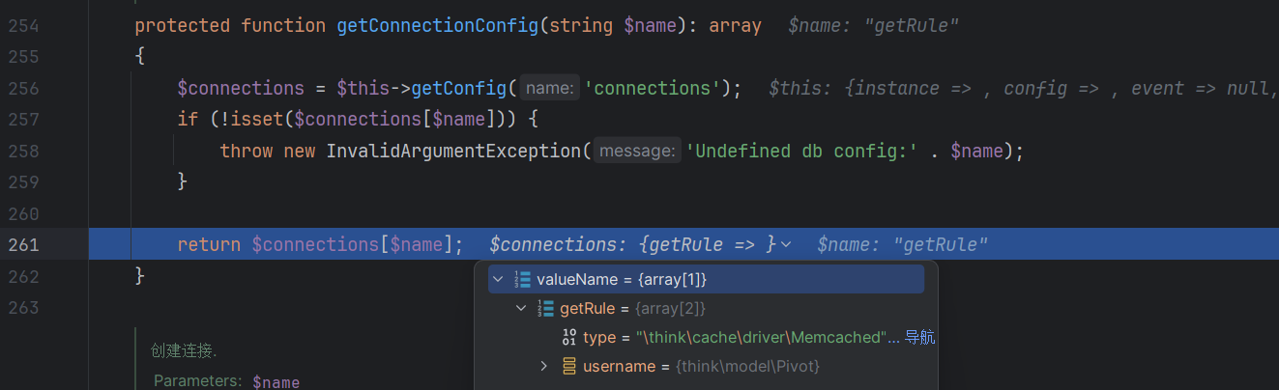Click the 'message:' inlay hint
This screenshot has height=390, width=1279.
pyautogui.click(x=637, y=151)
